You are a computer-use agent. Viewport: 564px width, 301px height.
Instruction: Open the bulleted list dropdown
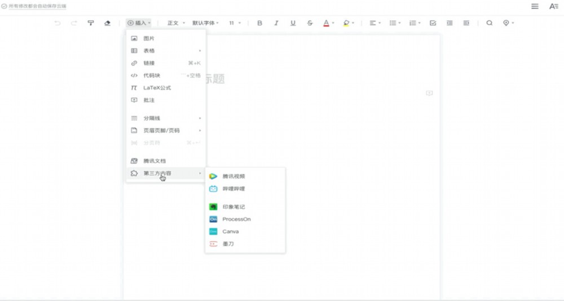point(395,23)
